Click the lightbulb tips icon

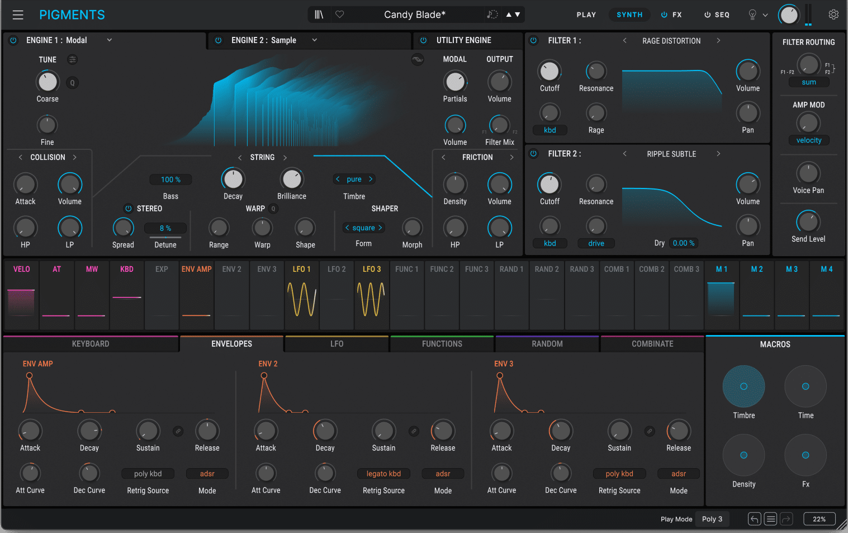[x=752, y=15]
